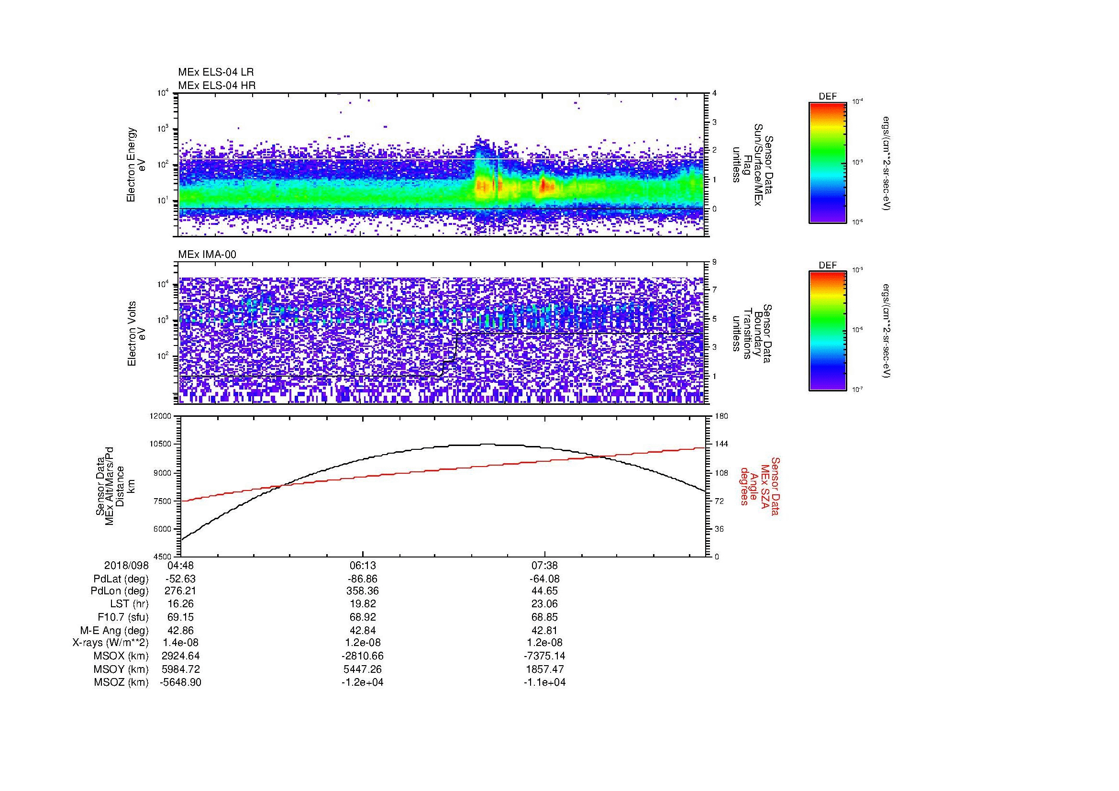1119x791 pixels.
Task: Click the LST value '16.26'
Action: (x=181, y=604)
